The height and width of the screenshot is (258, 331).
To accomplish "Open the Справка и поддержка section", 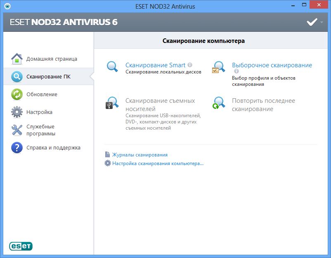I will pos(53,148).
